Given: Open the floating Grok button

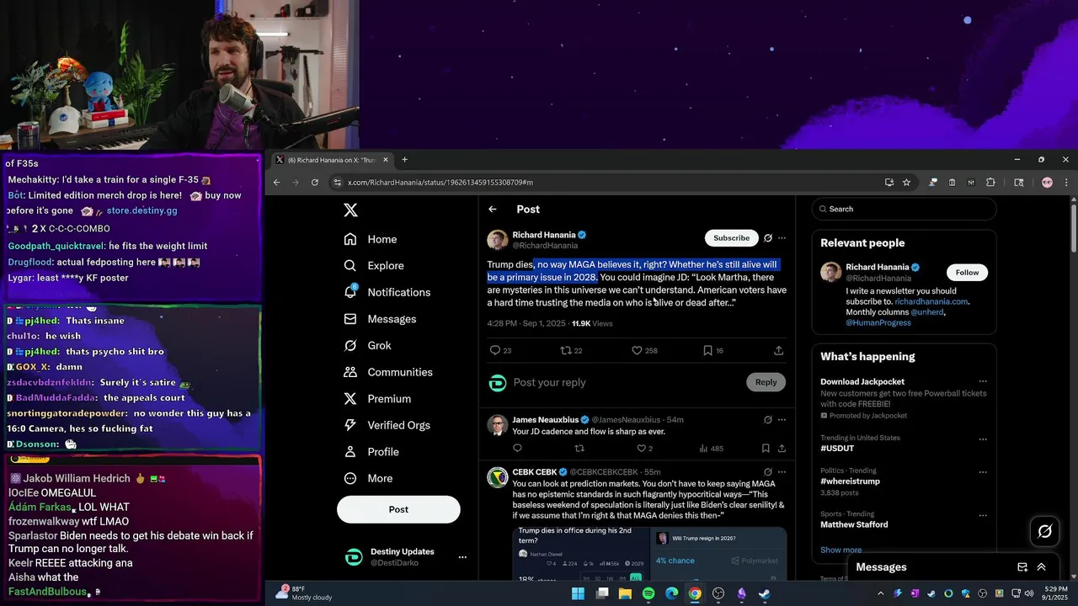Looking at the screenshot, I should click(x=1045, y=531).
